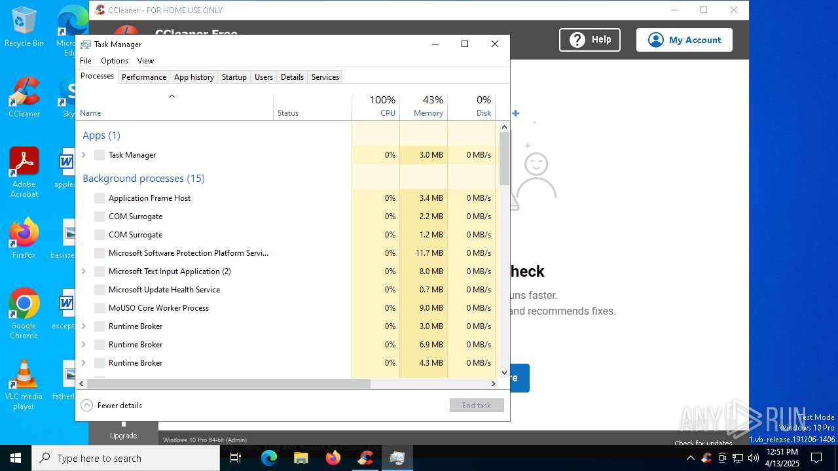Open Task View from the taskbar

pyautogui.click(x=236, y=458)
